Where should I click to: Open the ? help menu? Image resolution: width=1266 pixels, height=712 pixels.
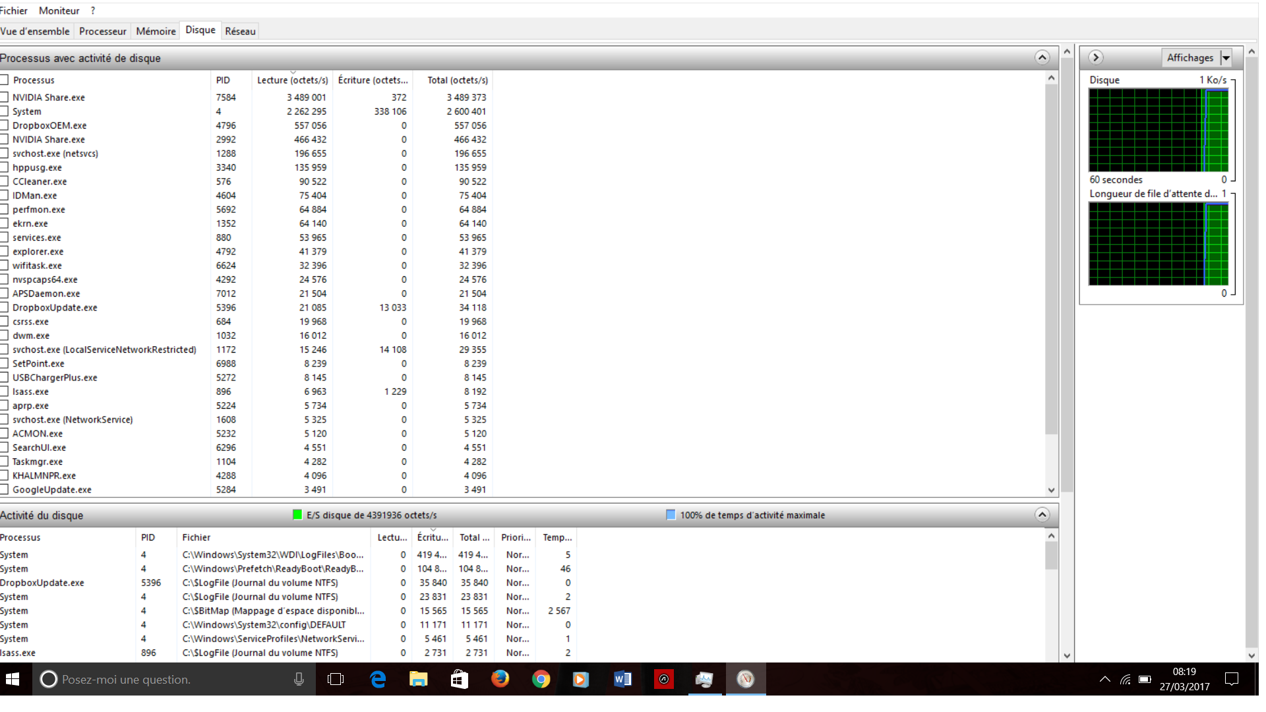pyautogui.click(x=93, y=11)
